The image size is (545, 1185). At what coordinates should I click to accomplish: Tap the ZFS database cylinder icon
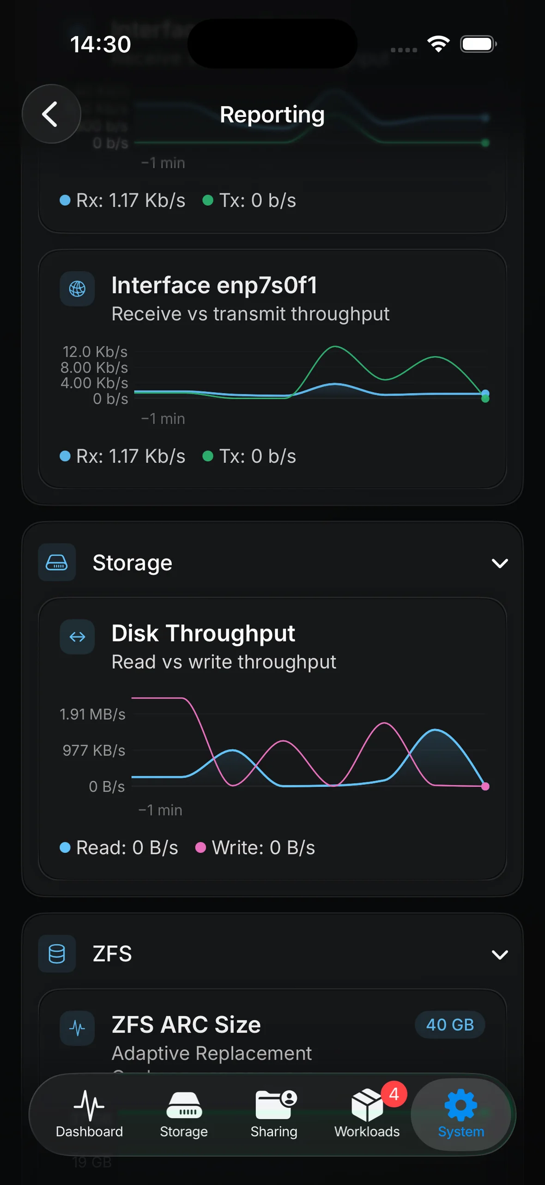pos(57,954)
